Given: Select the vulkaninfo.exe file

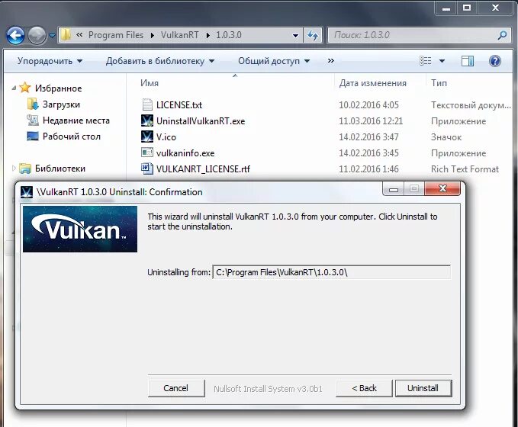Looking at the screenshot, I should pos(185,153).
